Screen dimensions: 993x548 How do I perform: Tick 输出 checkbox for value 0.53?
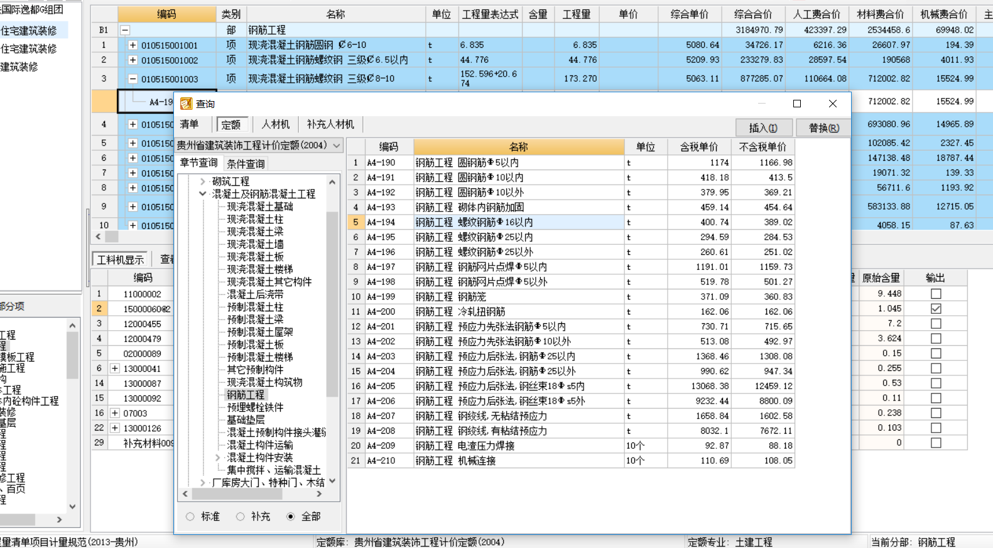[936, 384]
